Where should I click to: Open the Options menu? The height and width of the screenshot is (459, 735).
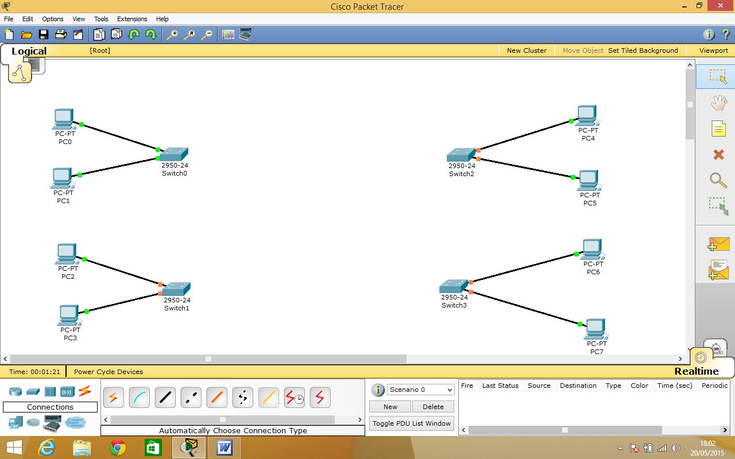53,19
